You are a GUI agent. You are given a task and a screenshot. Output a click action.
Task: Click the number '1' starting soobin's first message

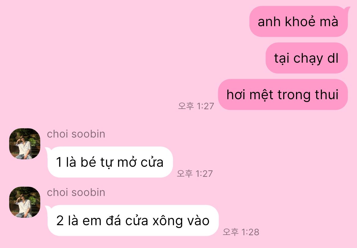pyautogui.click(x=59, y=162)
